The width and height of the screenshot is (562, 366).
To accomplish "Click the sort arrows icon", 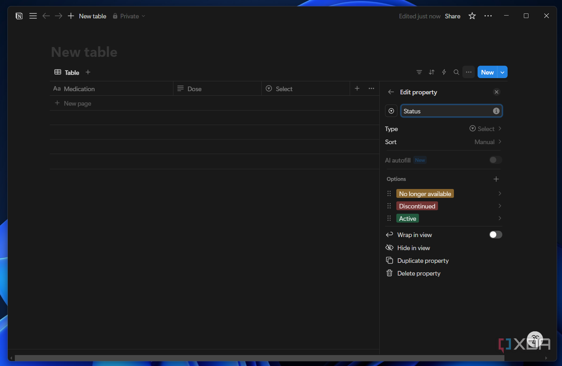I will pos(432,72).
